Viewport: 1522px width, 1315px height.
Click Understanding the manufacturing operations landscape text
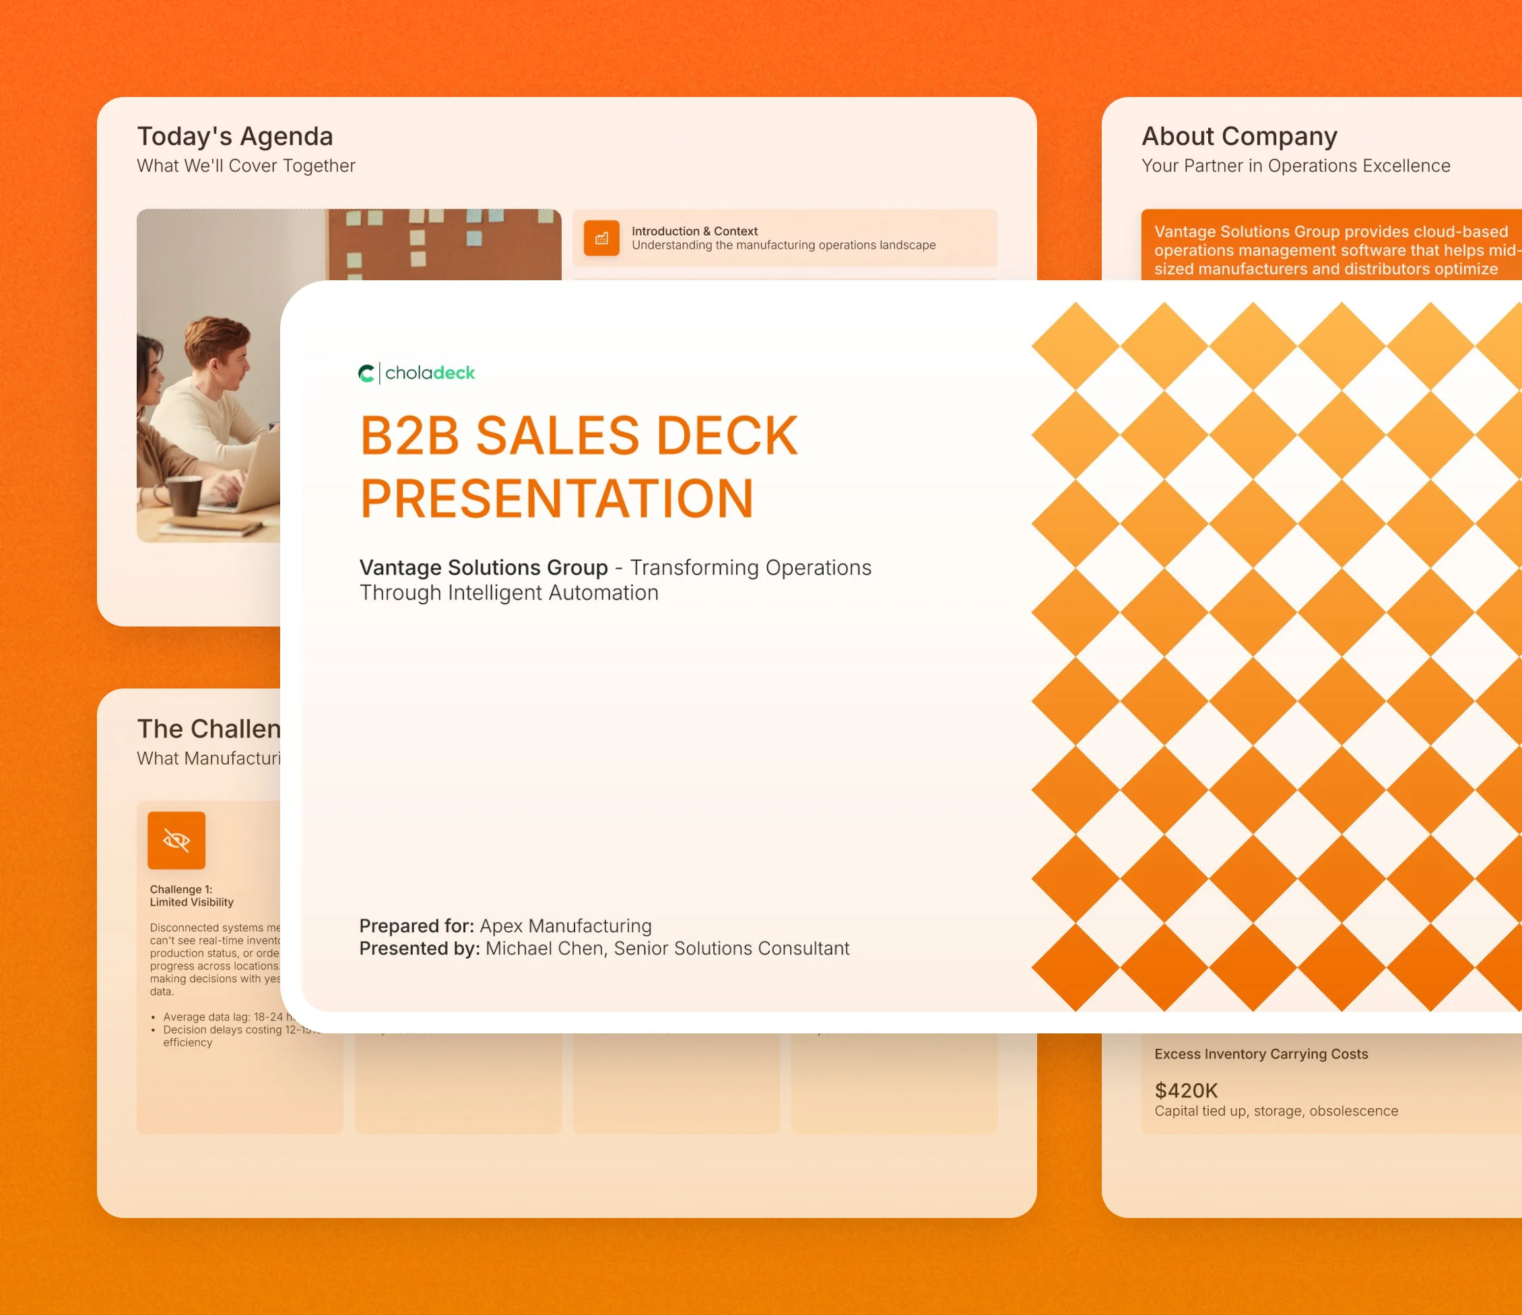click(784, 245)
